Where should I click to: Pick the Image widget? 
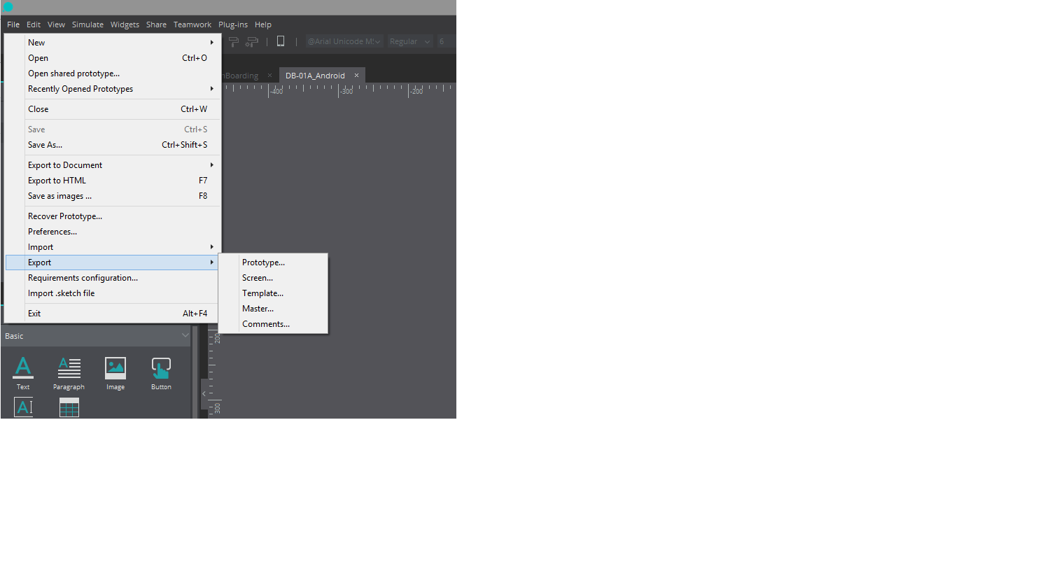[x=115, y=372]
